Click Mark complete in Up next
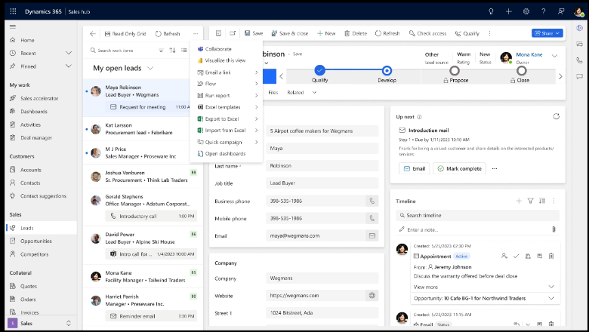This screenshot has width=589, height=332. pyautogui.click(x=459, y=168)
